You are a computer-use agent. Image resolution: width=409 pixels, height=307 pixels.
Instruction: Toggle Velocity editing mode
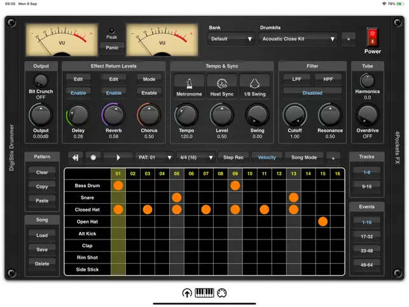(x=267, y=157)
